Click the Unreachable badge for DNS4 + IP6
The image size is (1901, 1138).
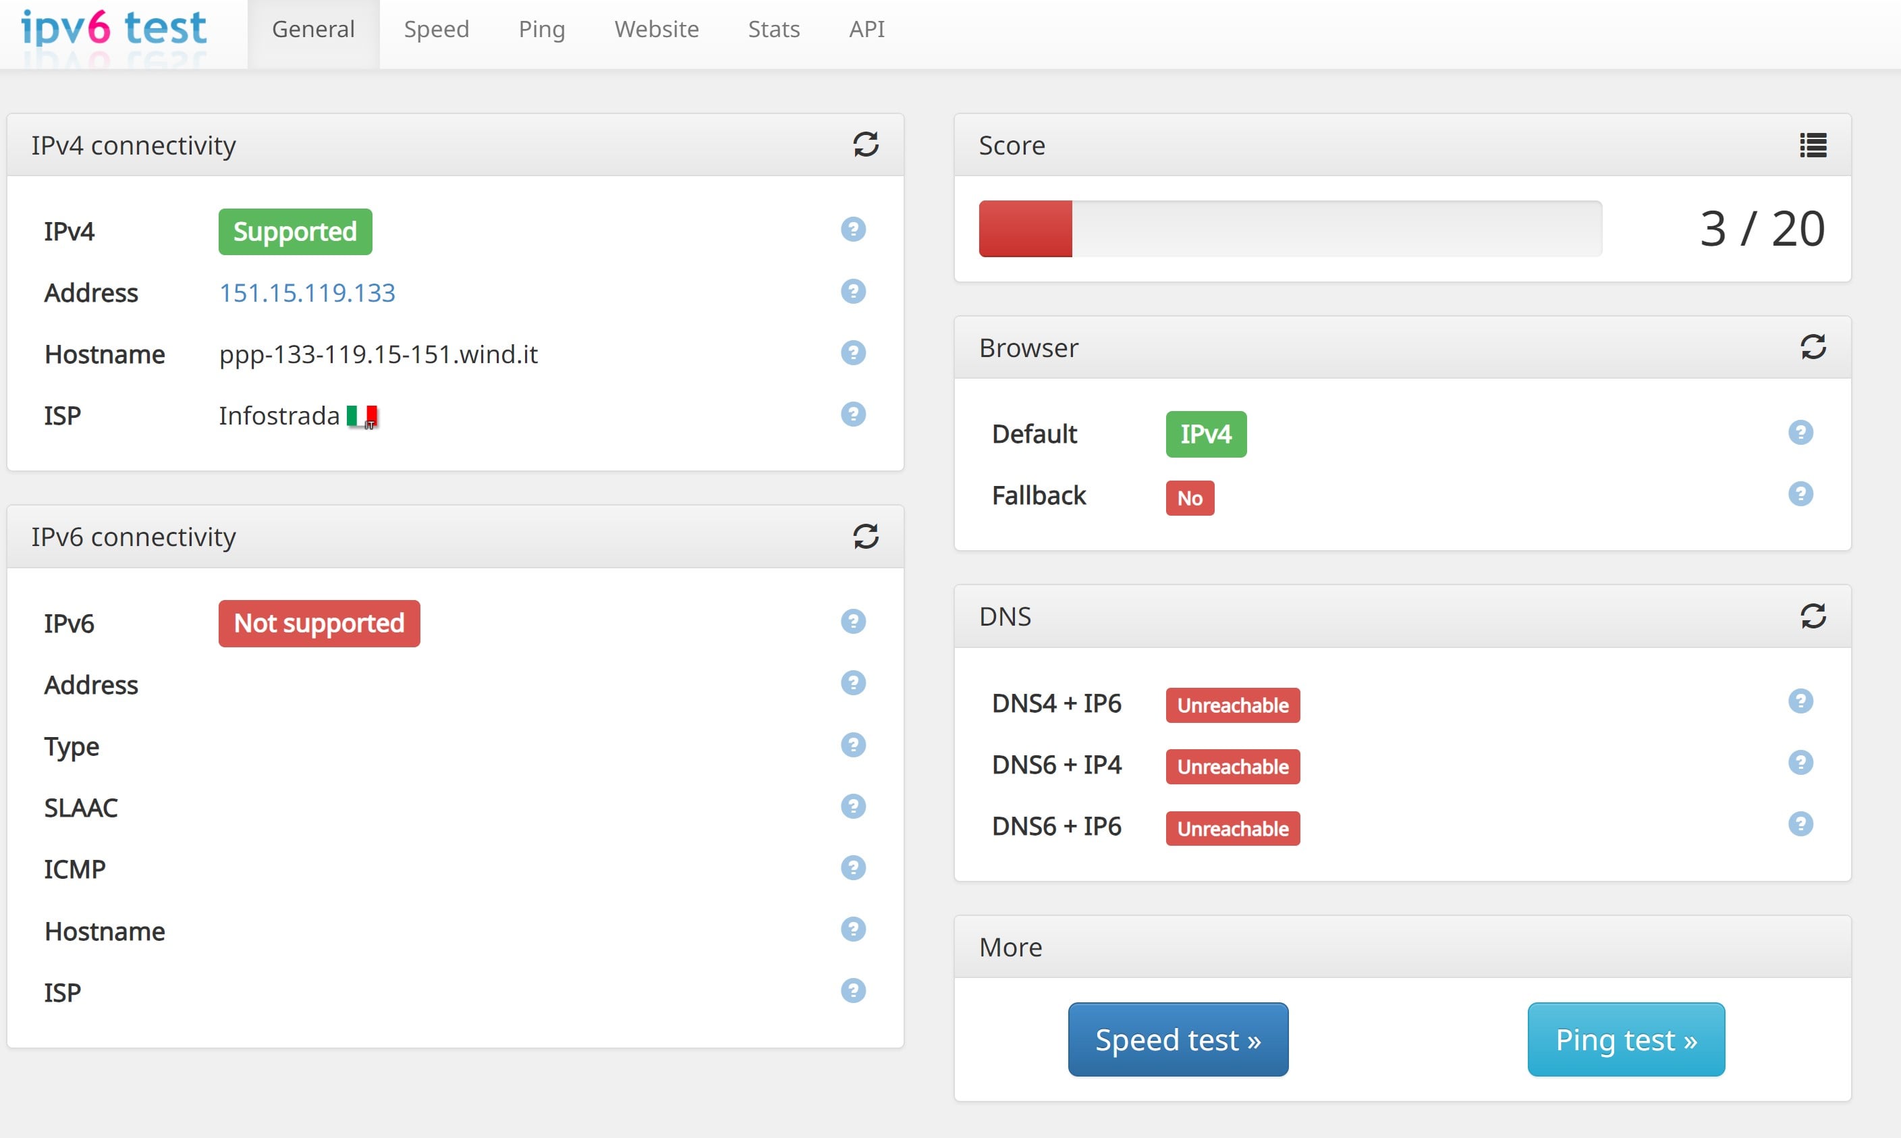tap(1234, 705)
